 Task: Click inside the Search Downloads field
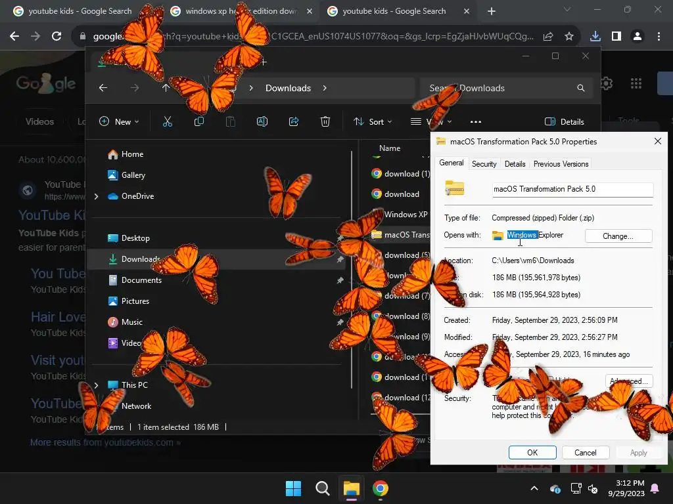pyautogui.click(x=507, y=88)
